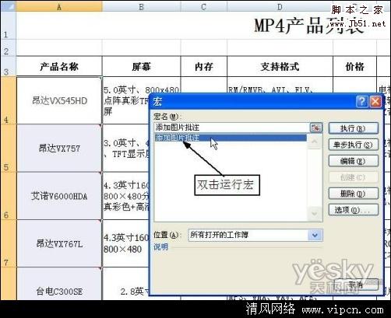Click the select-all corner of the sheet
The height and width of the screenshot is (318, 391).
point(8,6)
